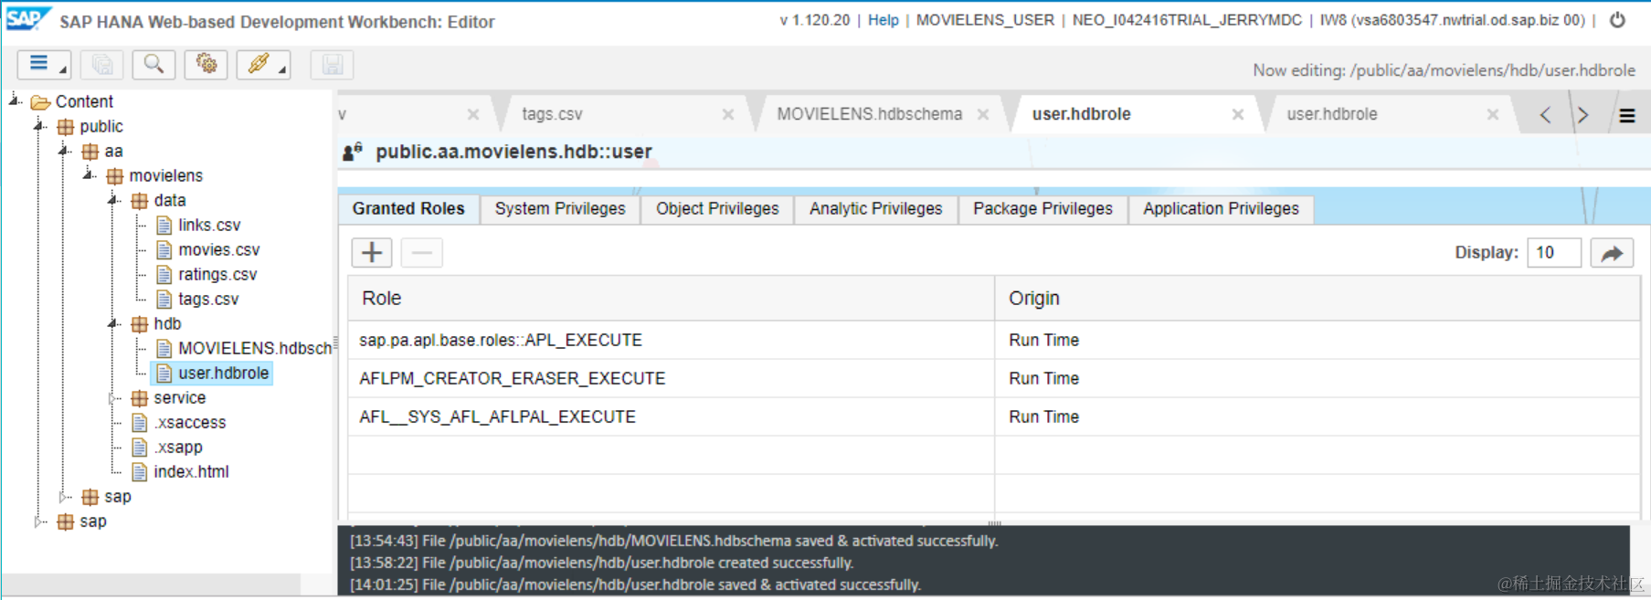
Task: Click the Display count input field
Action: (1554, 253)
